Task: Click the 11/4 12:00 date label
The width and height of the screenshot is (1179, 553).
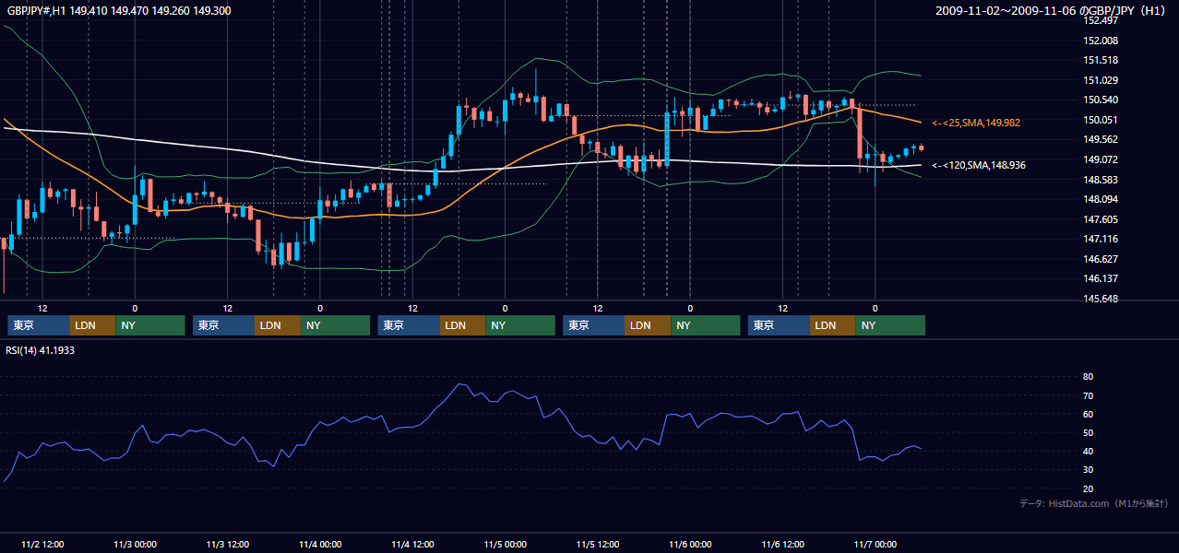Action: 412,544
